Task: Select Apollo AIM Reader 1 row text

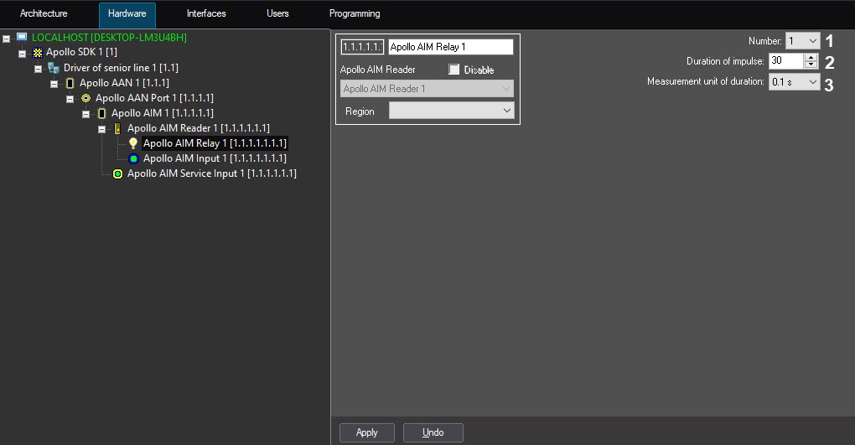Action: click(199, 128)
